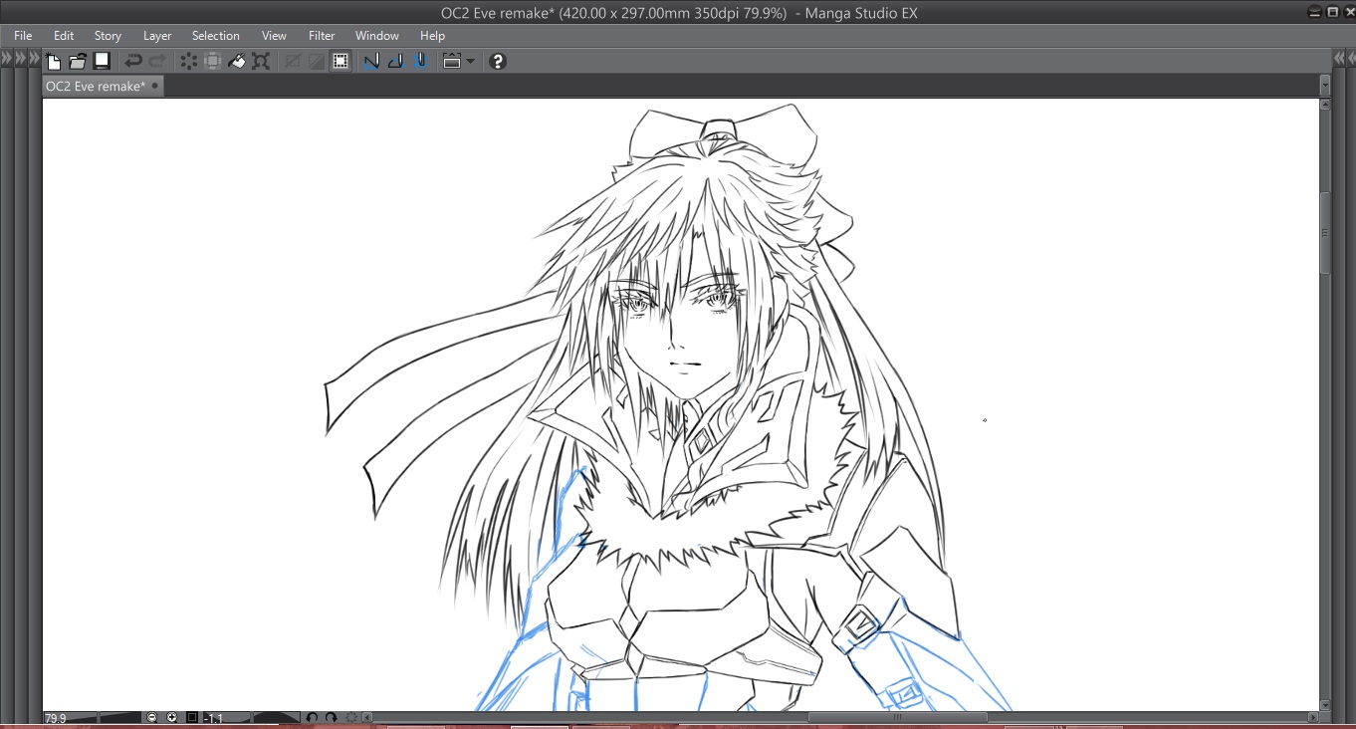
Task: Open the Edit menu
Action: (64, 36)
